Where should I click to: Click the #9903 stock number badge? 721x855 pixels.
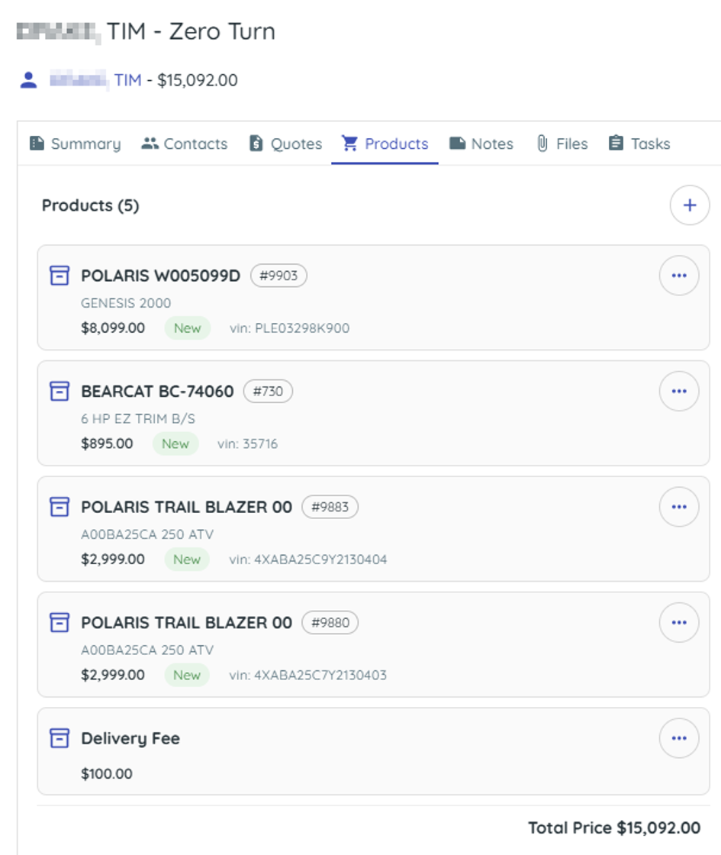pyautogui.click(x=278, y=276)
